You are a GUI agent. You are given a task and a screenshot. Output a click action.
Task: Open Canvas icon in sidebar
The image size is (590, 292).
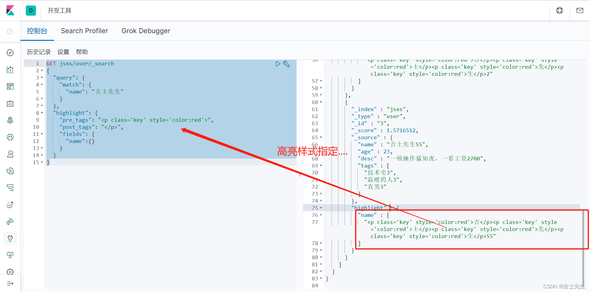(10, 103)
